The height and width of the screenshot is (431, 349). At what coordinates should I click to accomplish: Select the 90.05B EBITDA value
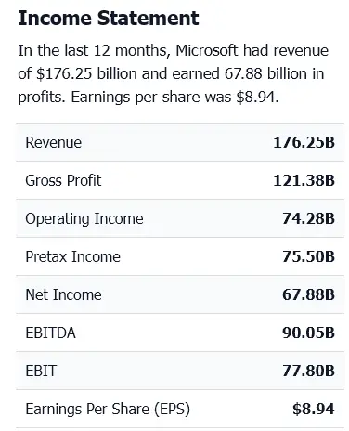click(x=308, y=333)
